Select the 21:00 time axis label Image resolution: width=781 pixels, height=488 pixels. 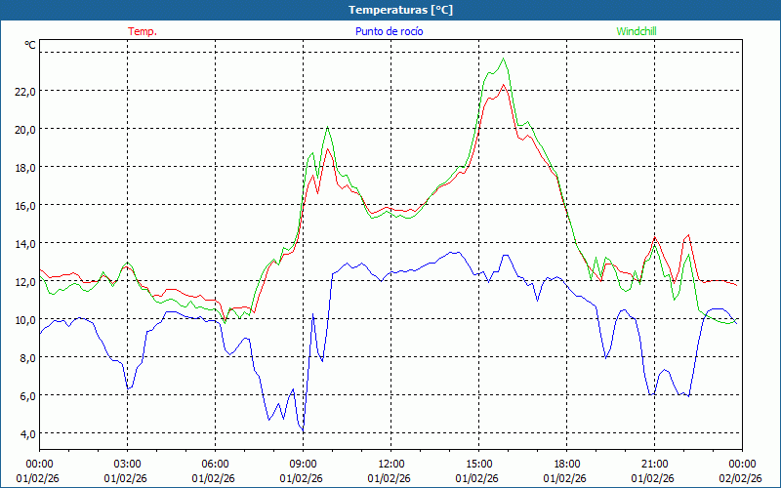pyautogui.click(x=654, y=464)
